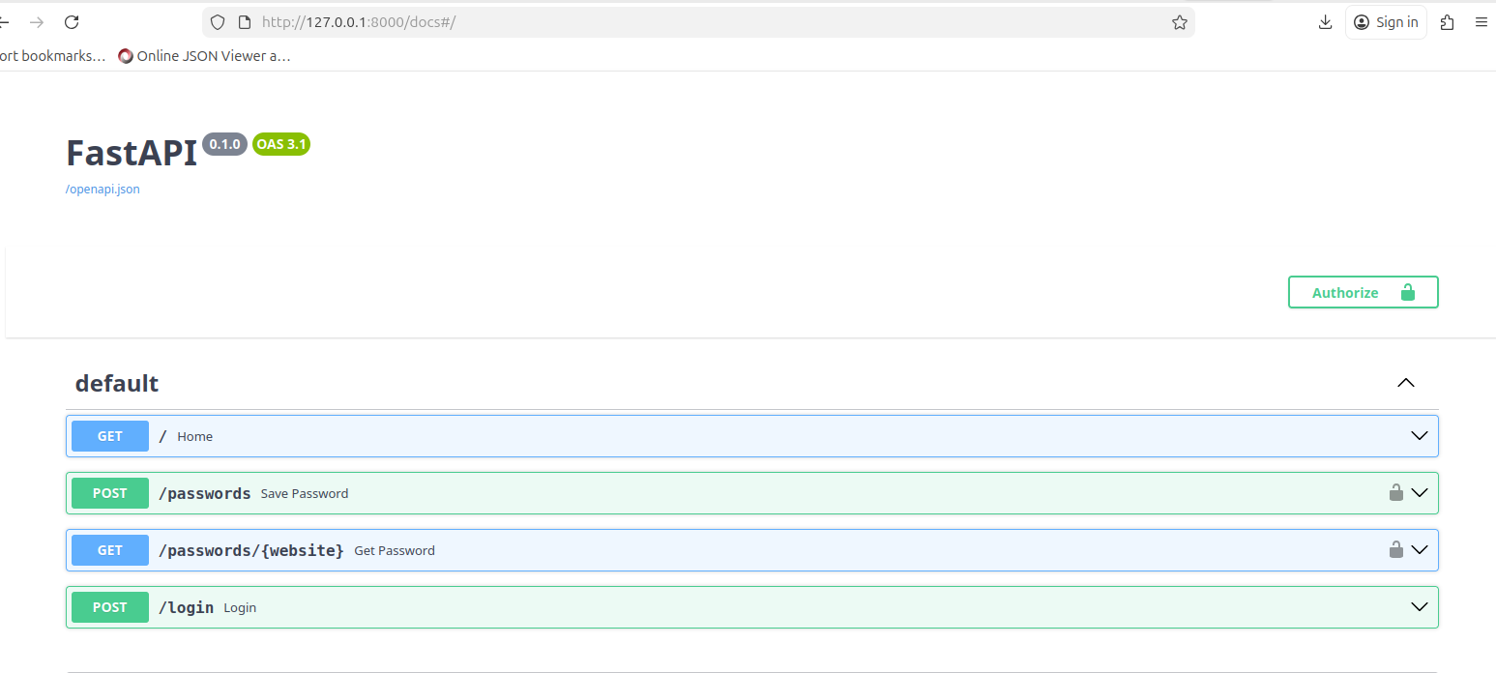The image size is (1496, 673).
Task: Expand the GET /passwords/{website} chevron
Action: (x=1419, y=550)
